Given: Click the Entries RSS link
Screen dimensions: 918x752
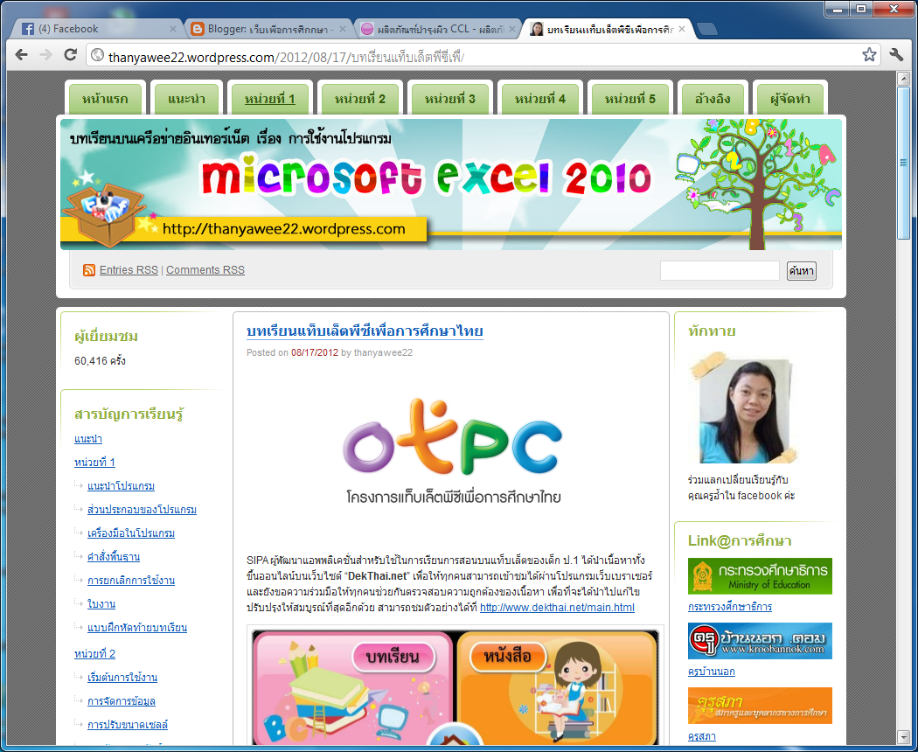Looking at the screenshot, I should [129, 270].
